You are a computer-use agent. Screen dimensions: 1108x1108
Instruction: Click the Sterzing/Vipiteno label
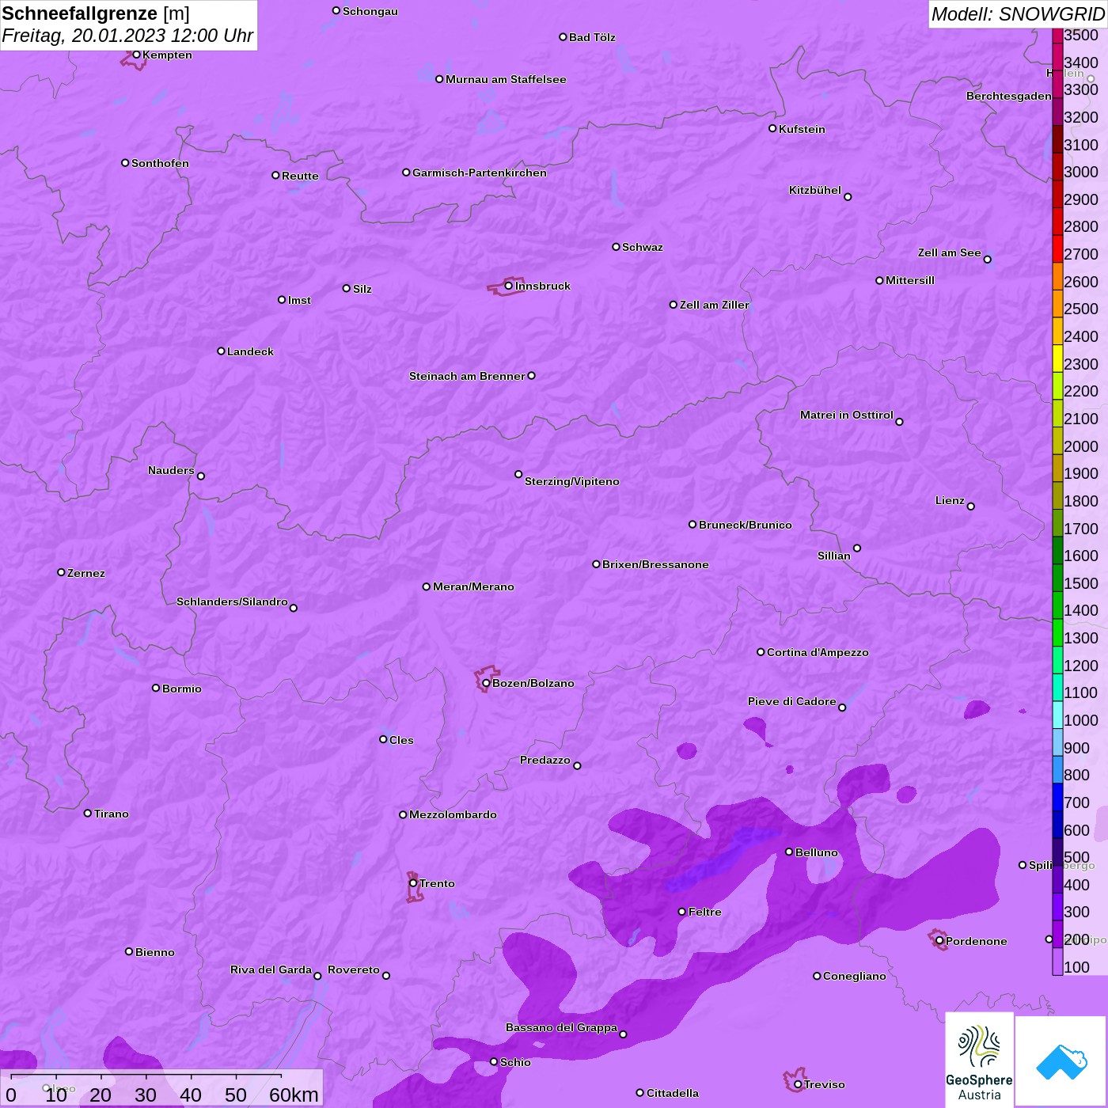tap(572, 481)
